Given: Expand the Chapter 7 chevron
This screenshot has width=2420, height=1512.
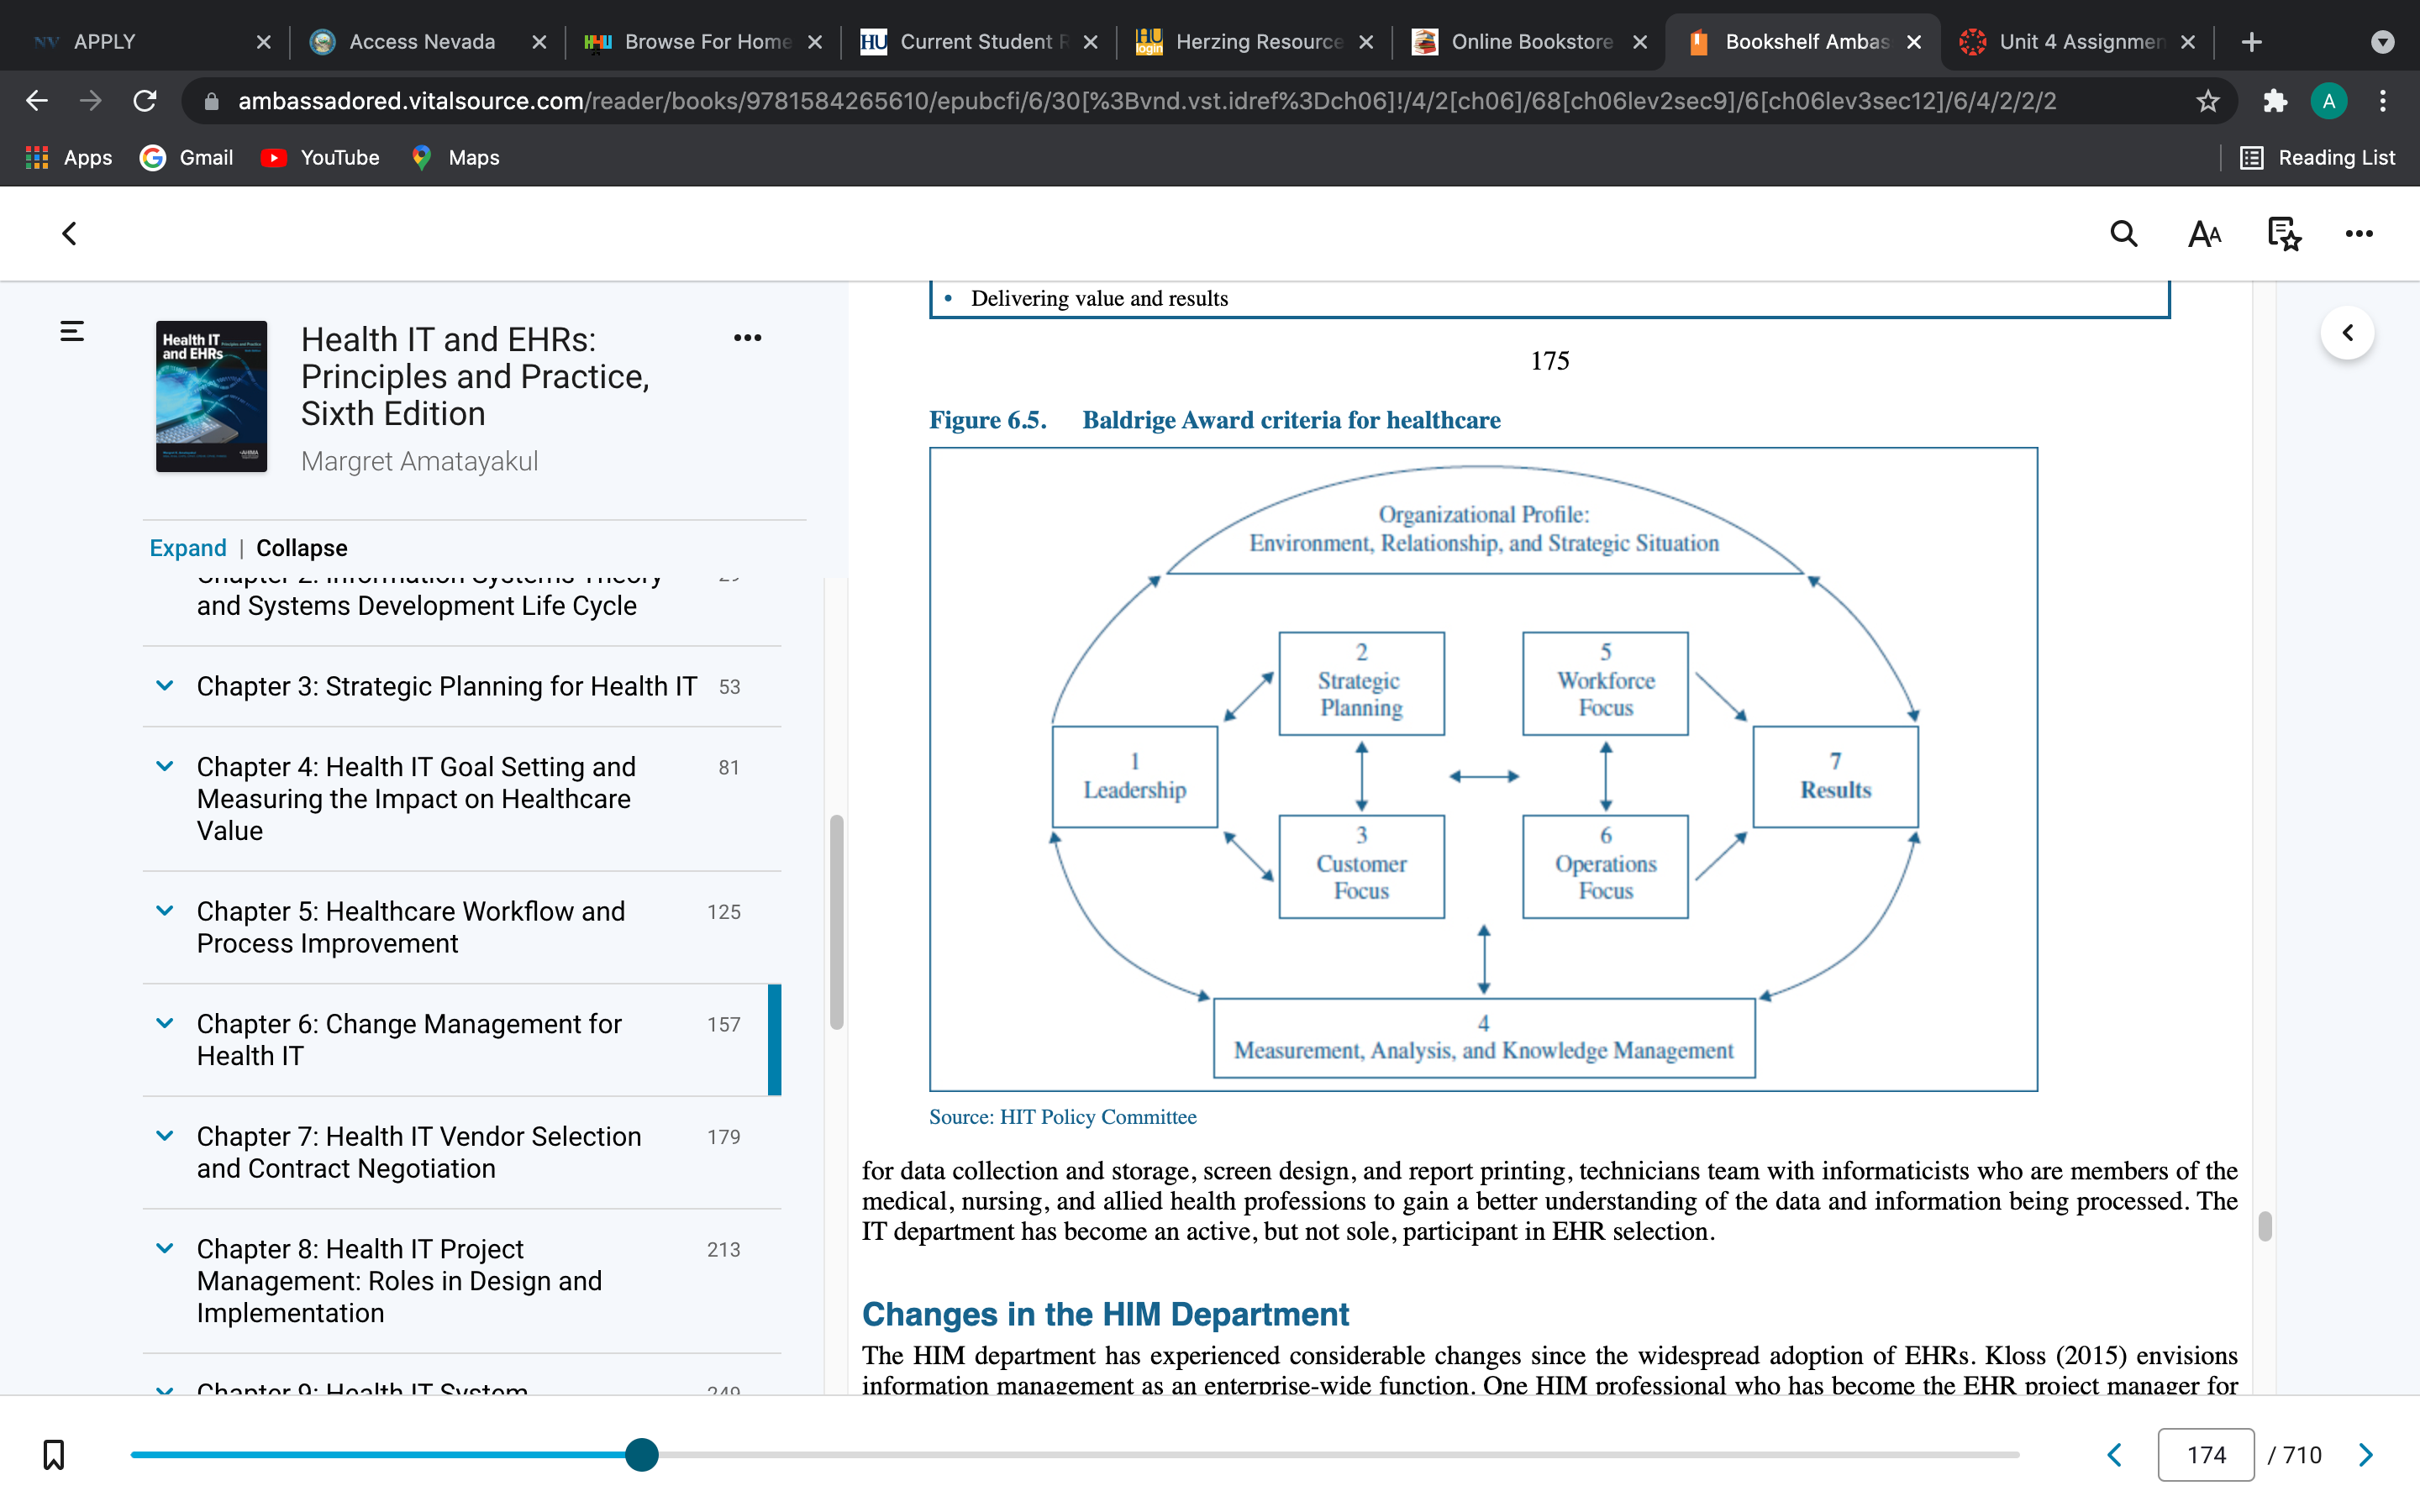Looking at the screenshot, I should [165, 1136].
